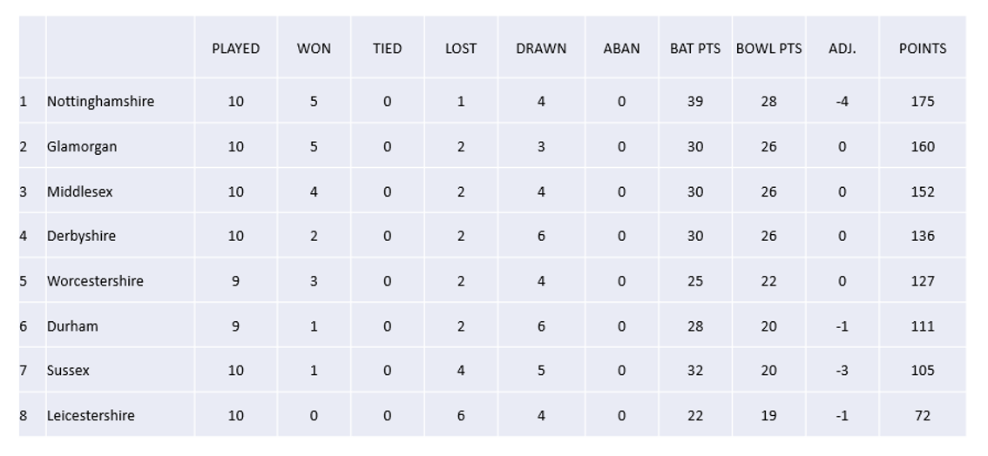Click the Leicestershire team name
Viewport: 988px width, 456px height.
pyautogui.click(x=90, y=416)
